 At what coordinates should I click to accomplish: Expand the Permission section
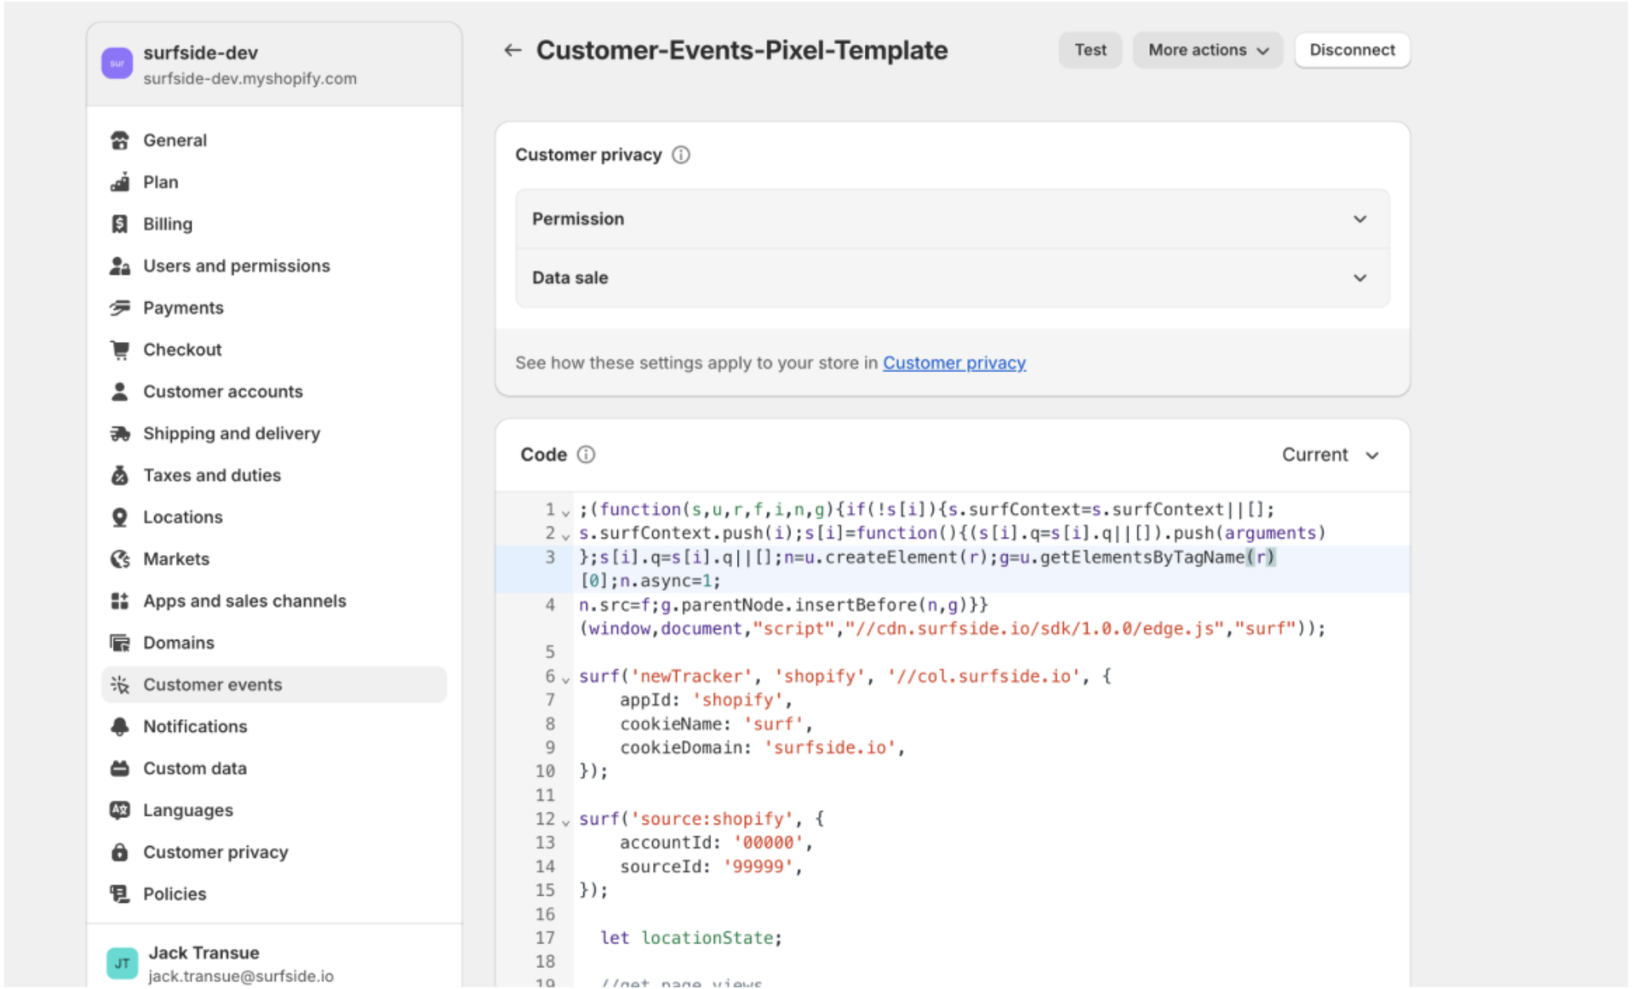tap(952, 219)
